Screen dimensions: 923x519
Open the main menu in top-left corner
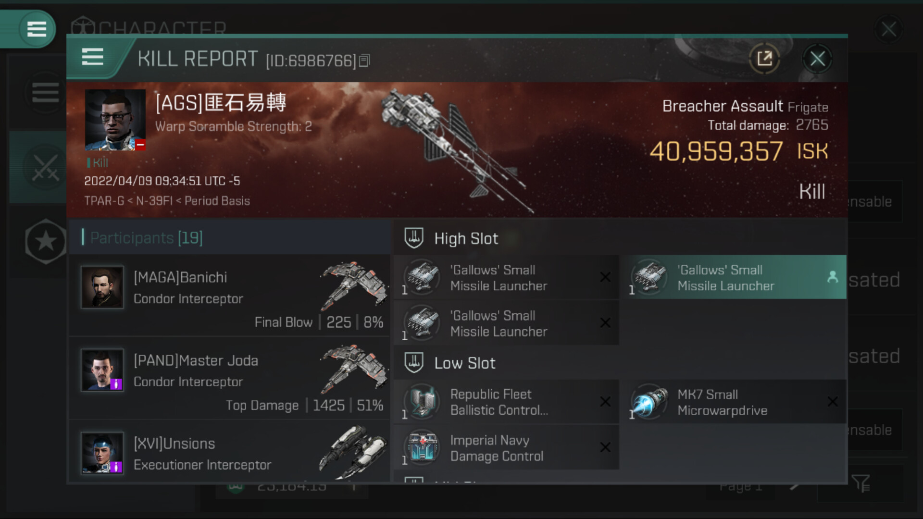(x=37, y=29)
